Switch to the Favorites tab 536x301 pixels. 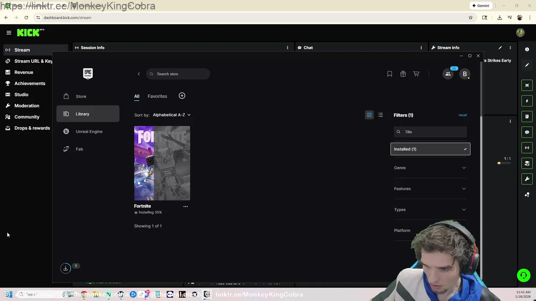click(157, 96)
